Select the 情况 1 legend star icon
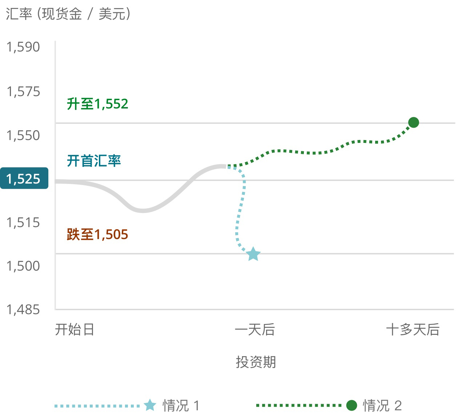The width and height of the screenshot is (458, 419). tap(150, 405)
